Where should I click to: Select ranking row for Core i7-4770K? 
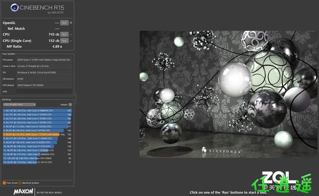pos(37,131)
